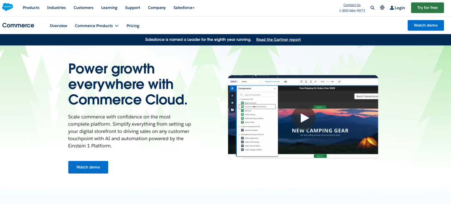Open the globe language selector
This screenshot has height=204, width=451.
382,8
